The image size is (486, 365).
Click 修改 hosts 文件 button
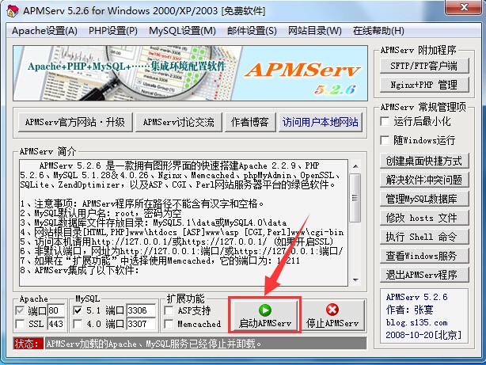[424, 218]
